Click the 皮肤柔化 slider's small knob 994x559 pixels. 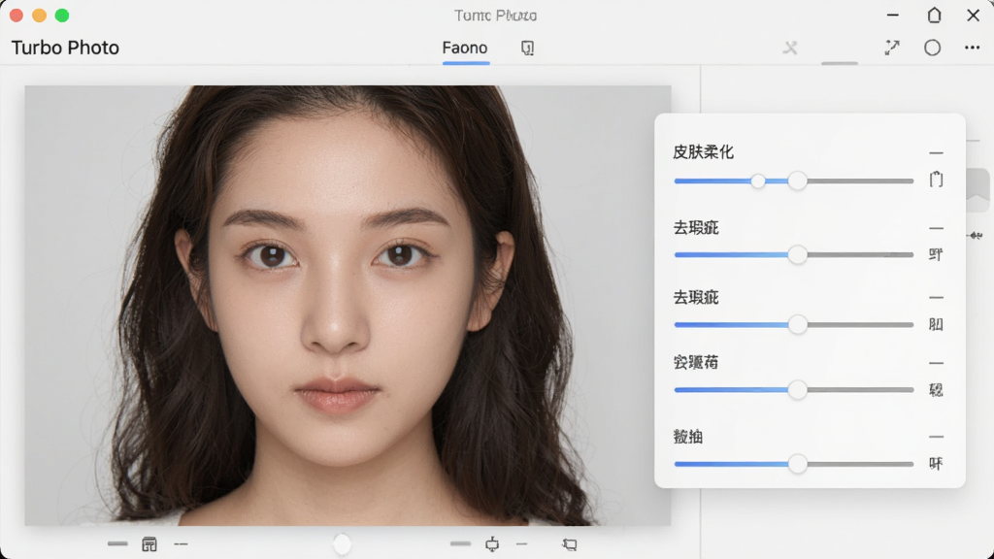click(757, 181)
